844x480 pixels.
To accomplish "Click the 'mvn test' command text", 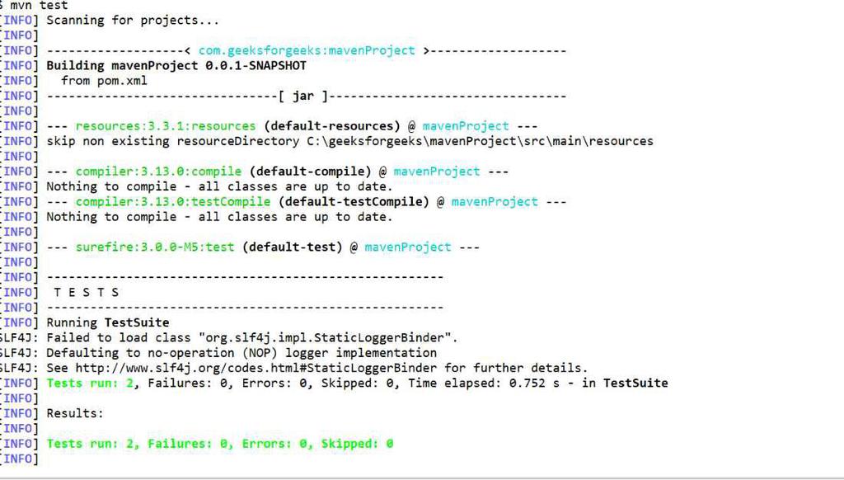I will click(39, 6).
